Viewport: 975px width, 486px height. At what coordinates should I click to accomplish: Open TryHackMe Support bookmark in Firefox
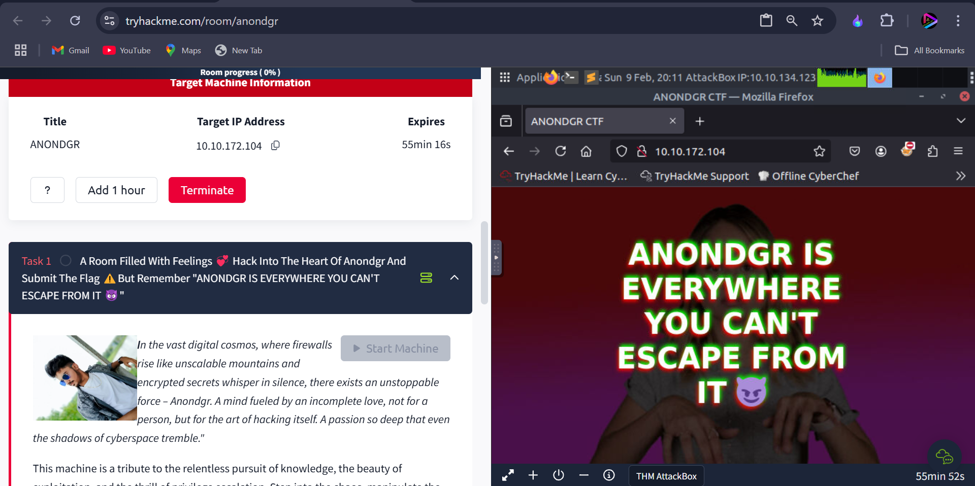point(695,176)
